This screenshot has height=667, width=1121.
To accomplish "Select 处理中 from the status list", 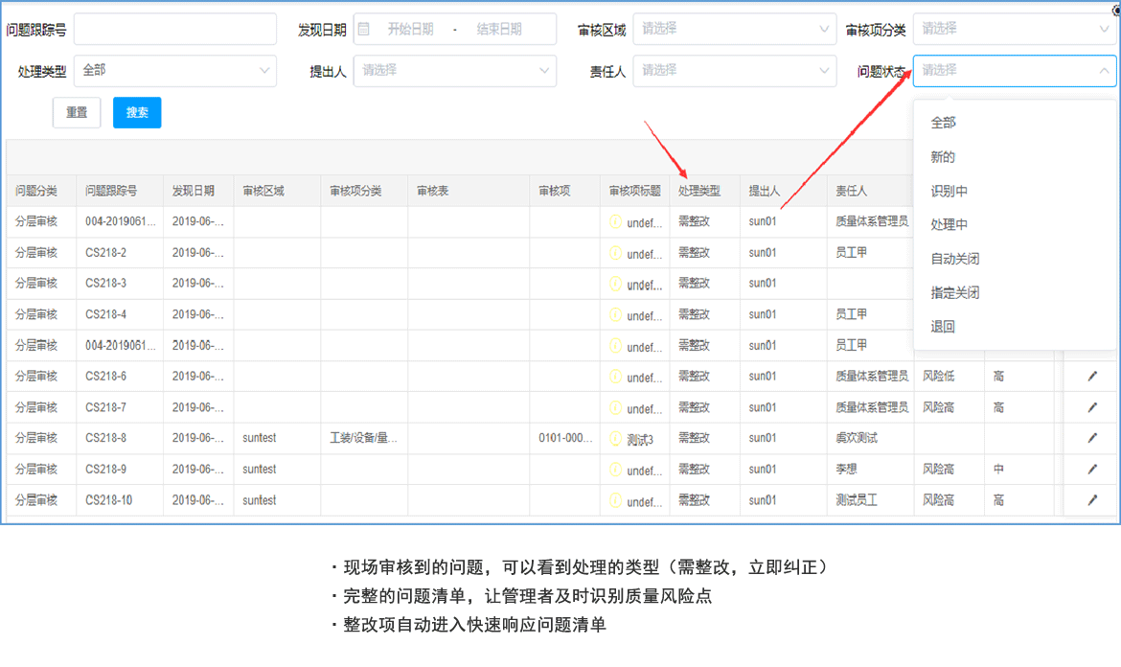I will (x=942, y=223).
